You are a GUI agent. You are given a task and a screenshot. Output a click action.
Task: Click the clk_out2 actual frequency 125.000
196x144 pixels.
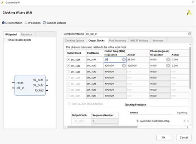[132, 66]
